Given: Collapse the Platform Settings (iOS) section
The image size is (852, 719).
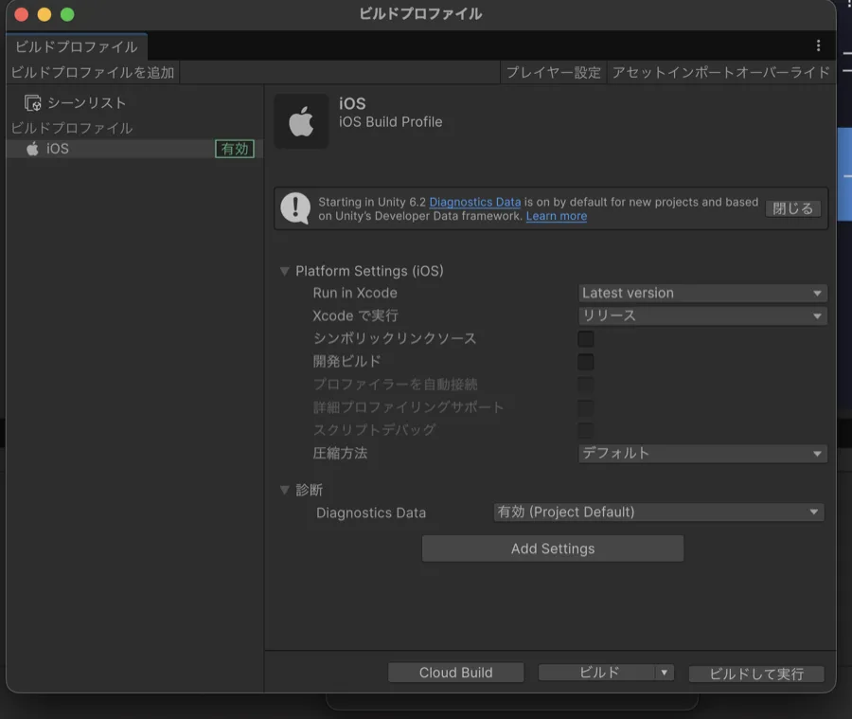Looking at the screenshot, I should point(284,271).
